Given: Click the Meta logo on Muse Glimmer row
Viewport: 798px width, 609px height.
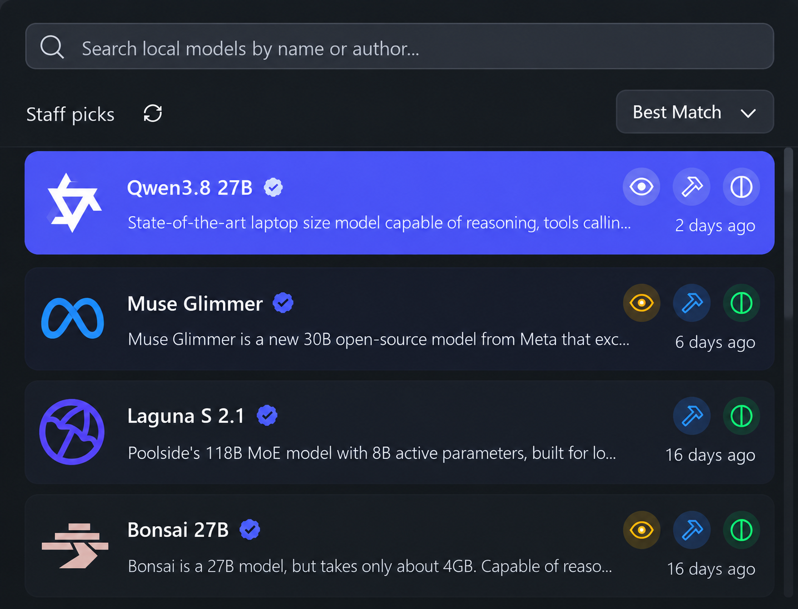Looking at the screenshot, I should click(x=72, y=318).
